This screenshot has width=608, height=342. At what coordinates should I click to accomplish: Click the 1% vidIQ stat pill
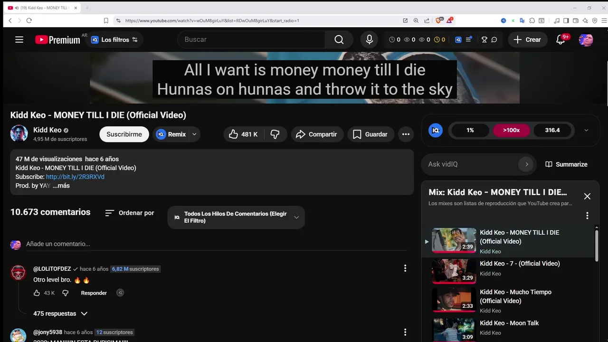(470, 130)
